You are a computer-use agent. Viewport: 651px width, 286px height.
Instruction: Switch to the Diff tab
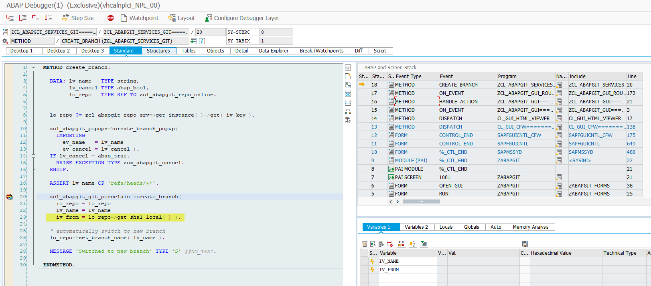tap(359, 51)
